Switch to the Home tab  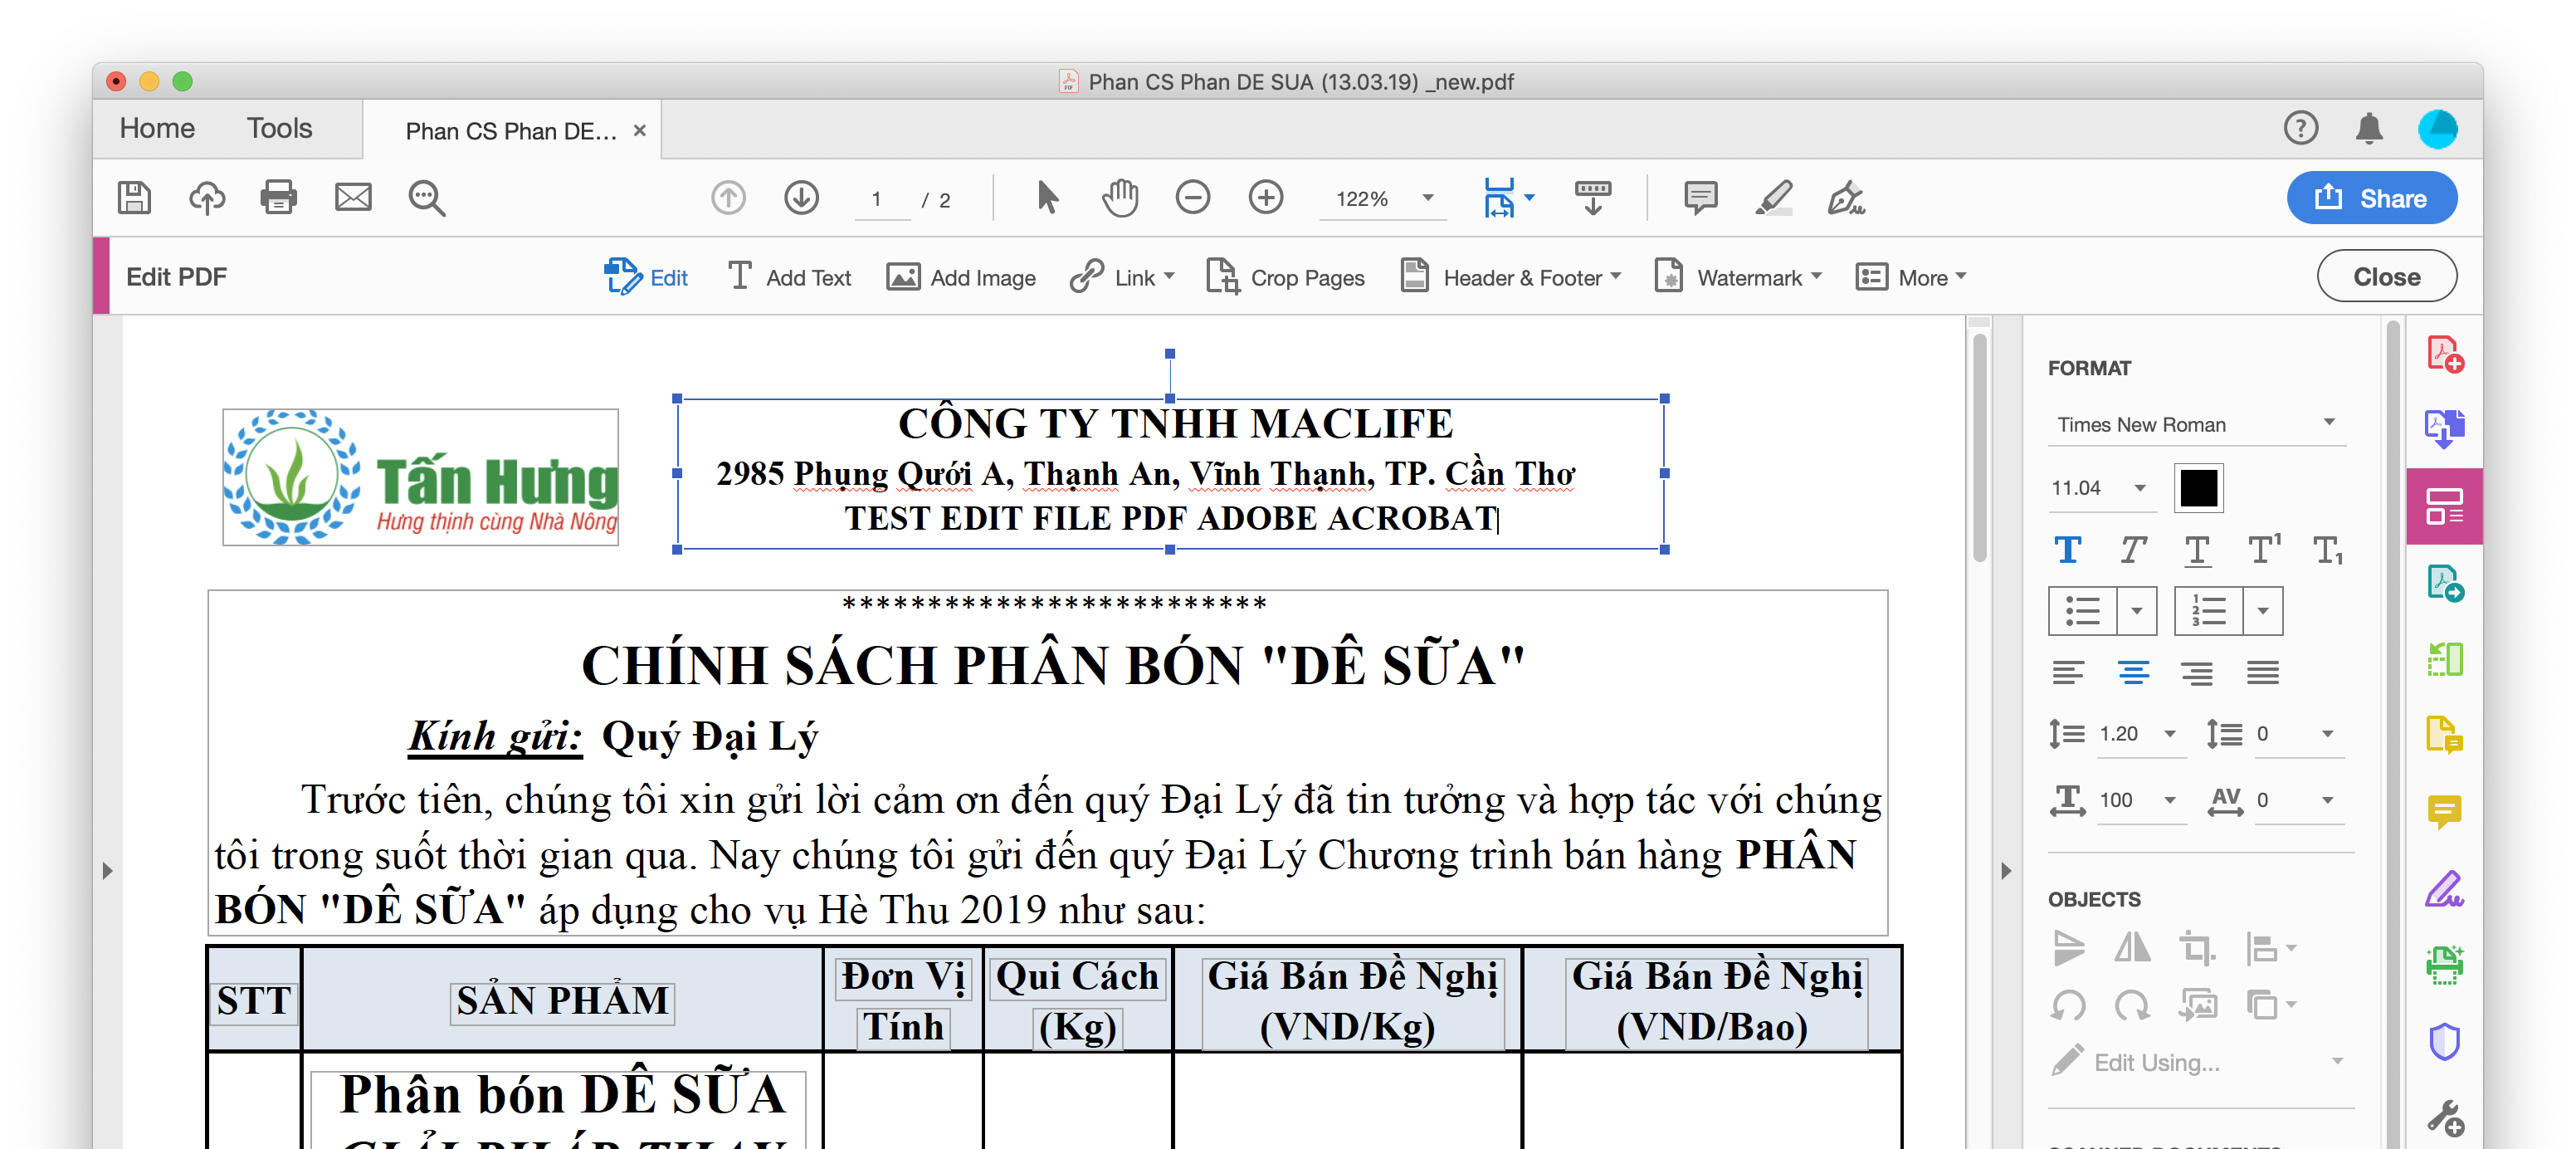click(x=157, y=128)
